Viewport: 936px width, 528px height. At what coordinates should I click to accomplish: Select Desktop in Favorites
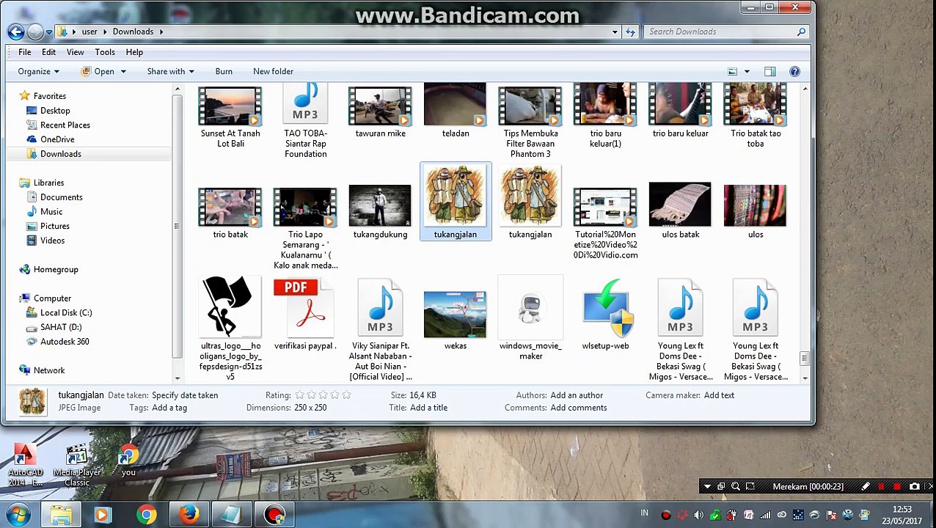pyautogui.click(x=55, y=111)
